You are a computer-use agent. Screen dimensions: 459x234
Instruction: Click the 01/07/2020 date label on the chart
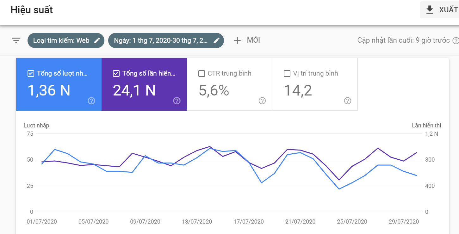tap(42, 222)
